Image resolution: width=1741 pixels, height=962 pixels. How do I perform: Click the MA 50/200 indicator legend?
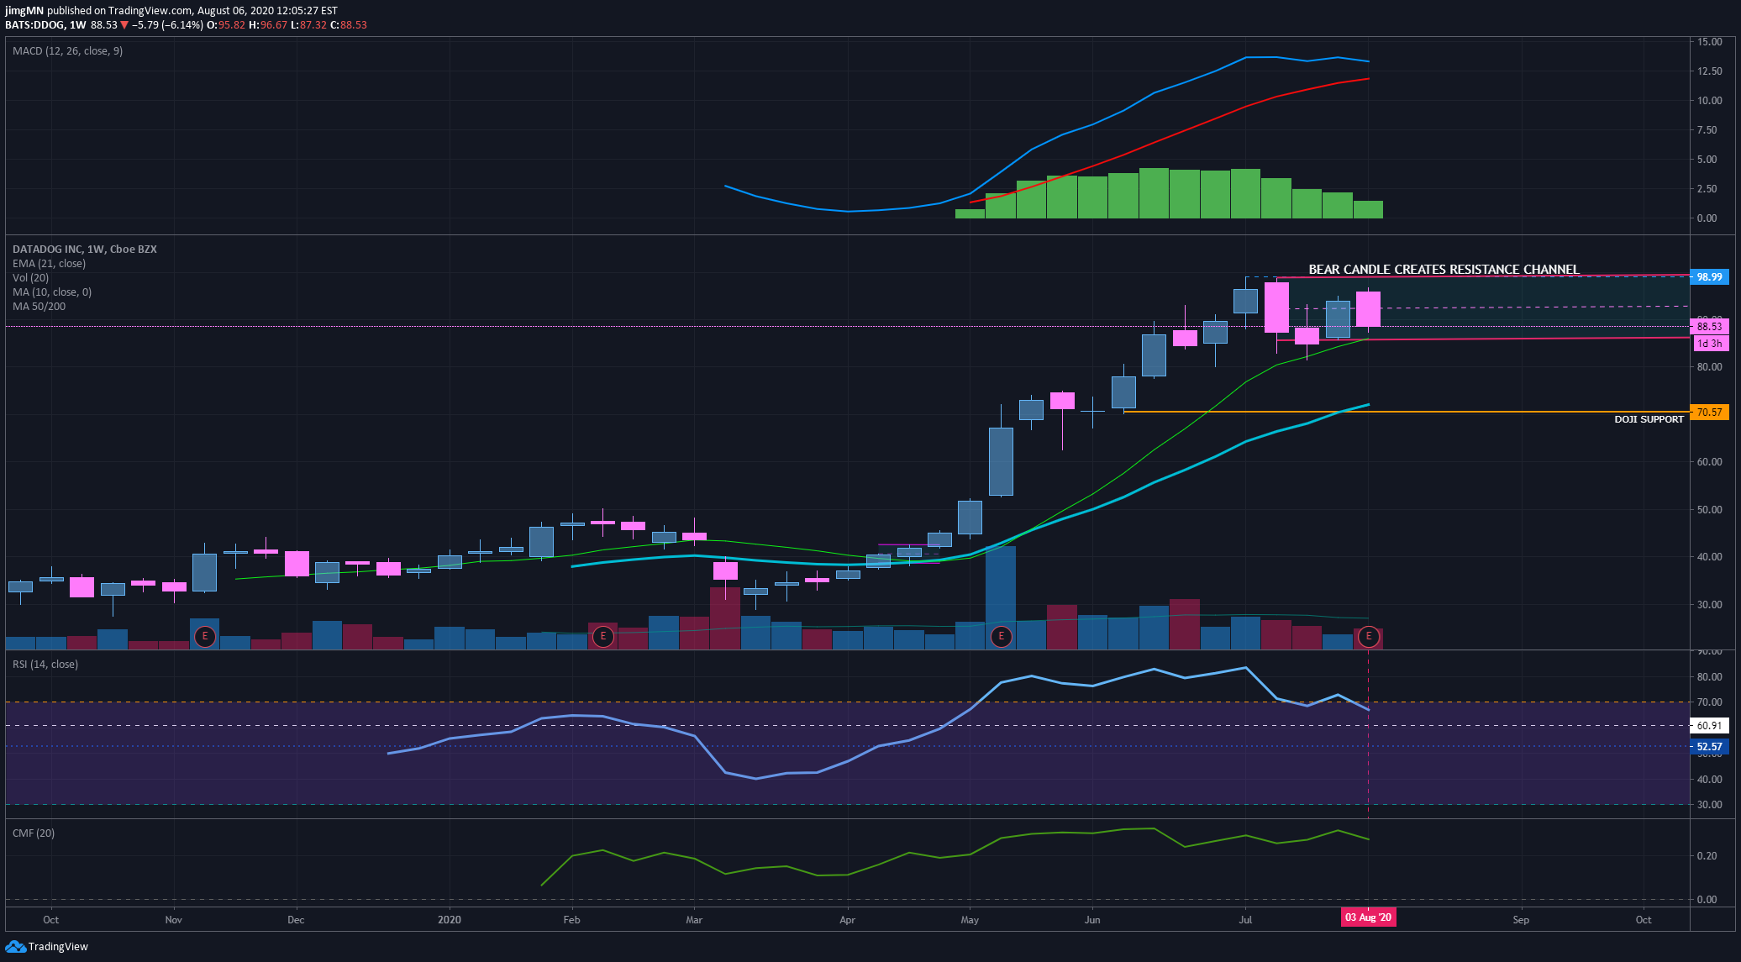pos(39,307)
